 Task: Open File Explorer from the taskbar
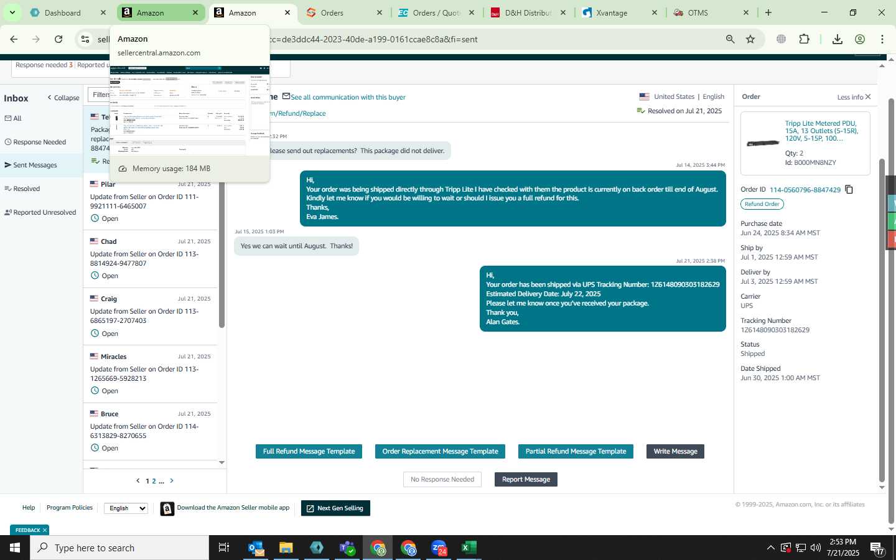tap(286, 548)
